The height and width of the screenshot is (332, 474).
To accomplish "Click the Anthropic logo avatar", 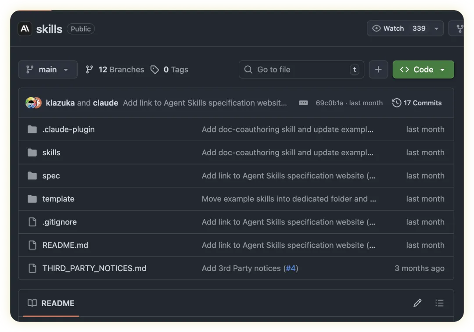I will click(x=25, y=29).
